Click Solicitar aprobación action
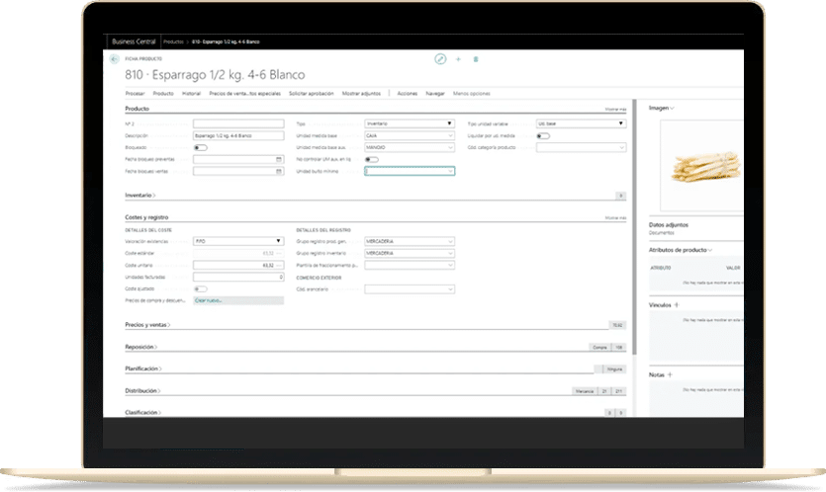The image size is (826, 492). point(311,92)
